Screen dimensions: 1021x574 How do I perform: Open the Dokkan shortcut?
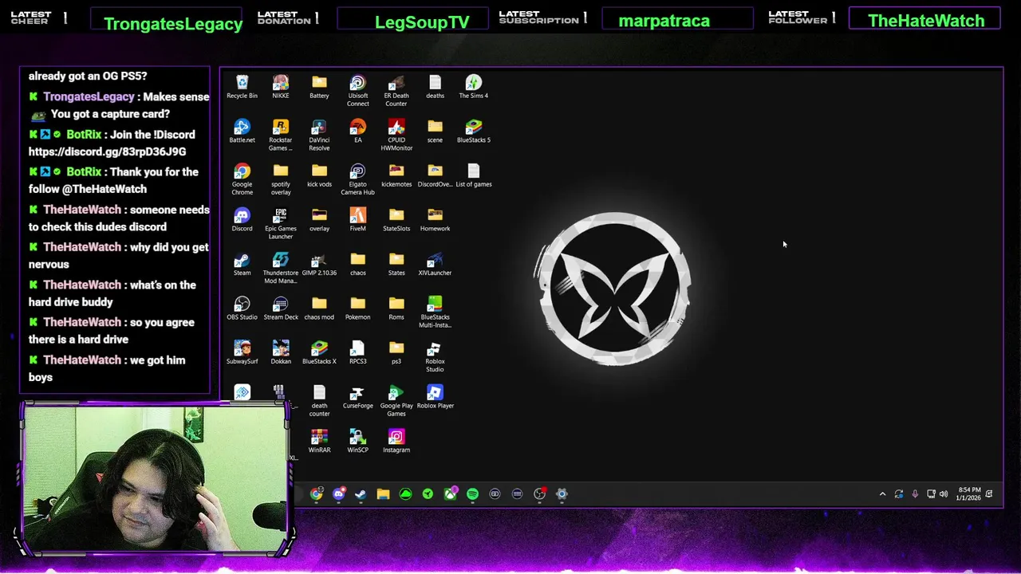click(281, 353)
